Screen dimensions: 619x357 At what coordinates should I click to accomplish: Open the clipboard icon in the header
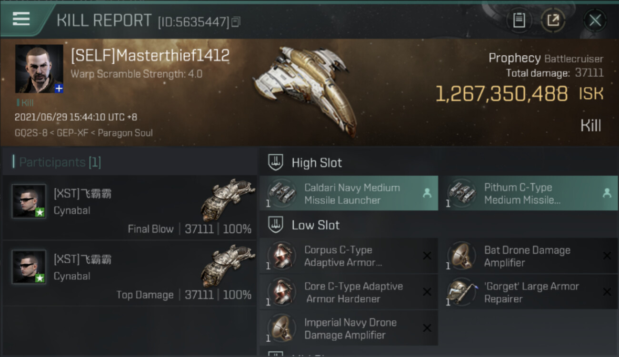pos(519,20)
